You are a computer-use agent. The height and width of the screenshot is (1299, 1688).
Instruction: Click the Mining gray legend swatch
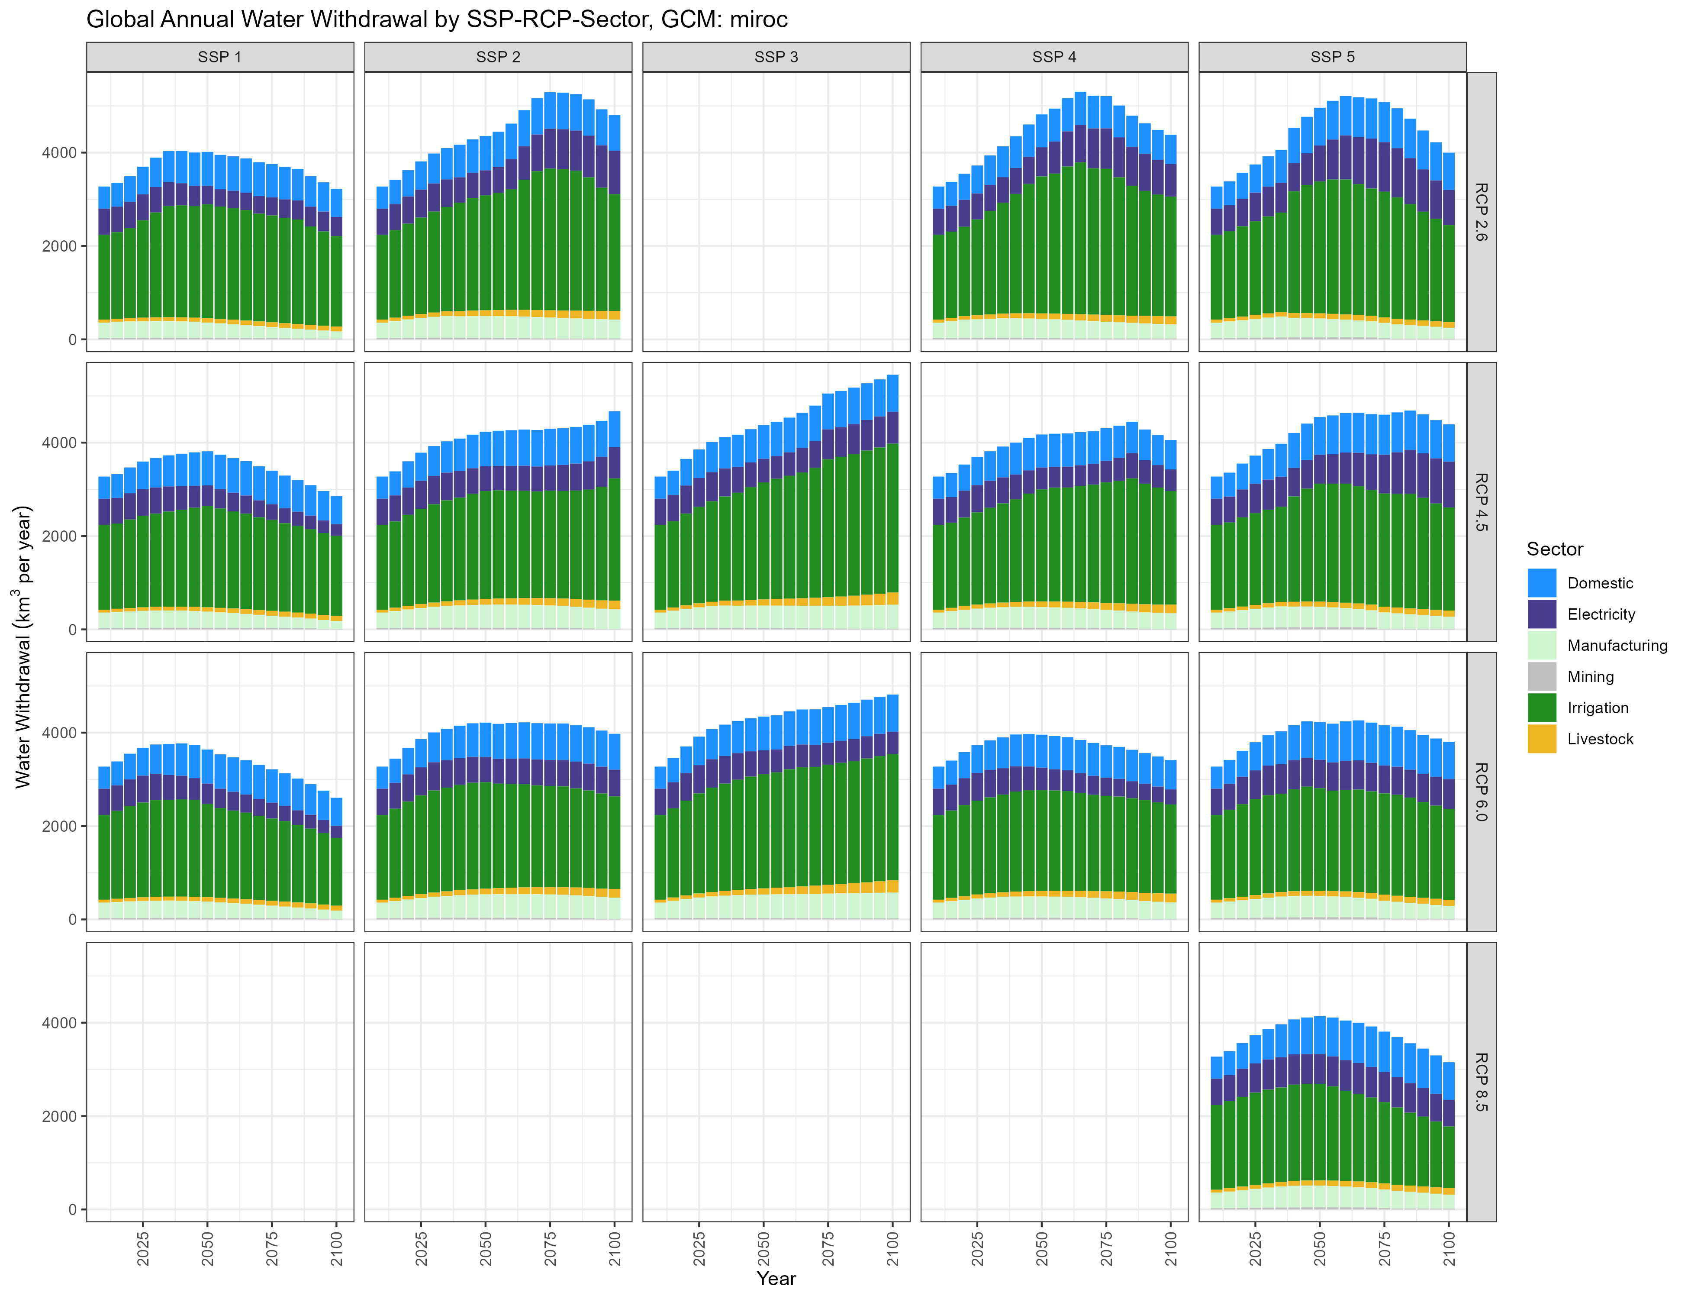[x=1542, y=676]
